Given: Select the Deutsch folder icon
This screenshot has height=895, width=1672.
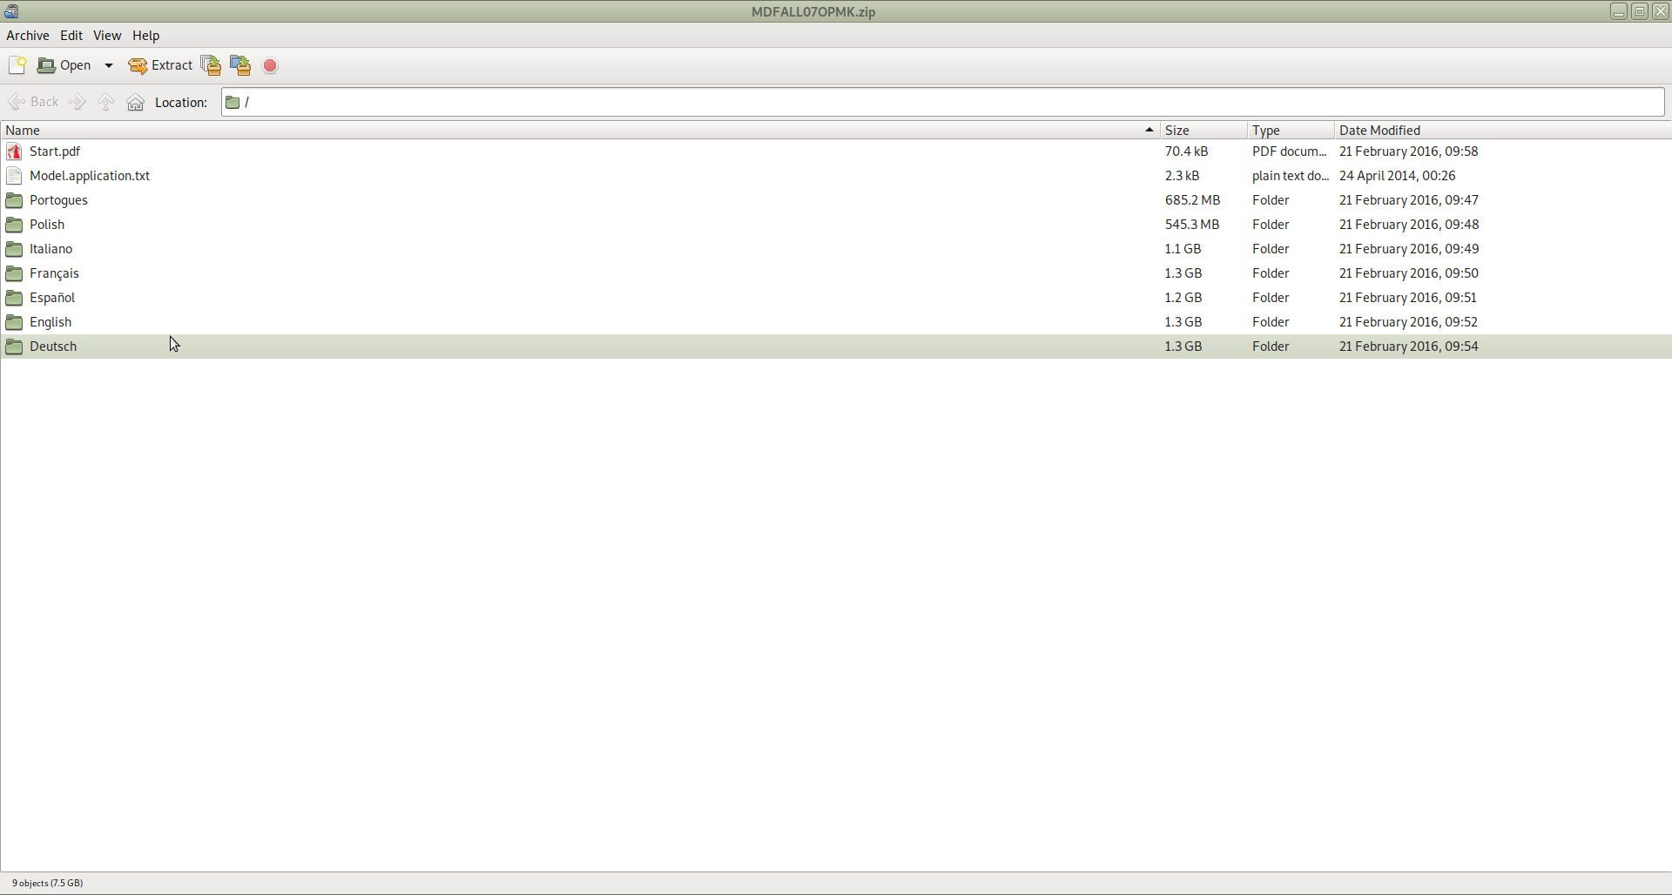Looking at the screenshot, I should tap(14, 347).
